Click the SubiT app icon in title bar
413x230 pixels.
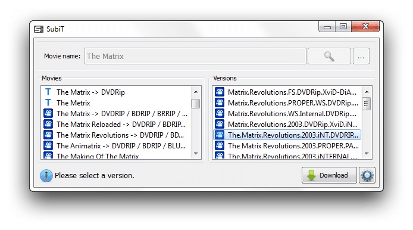pyautogui.click(x=39, y=29)
